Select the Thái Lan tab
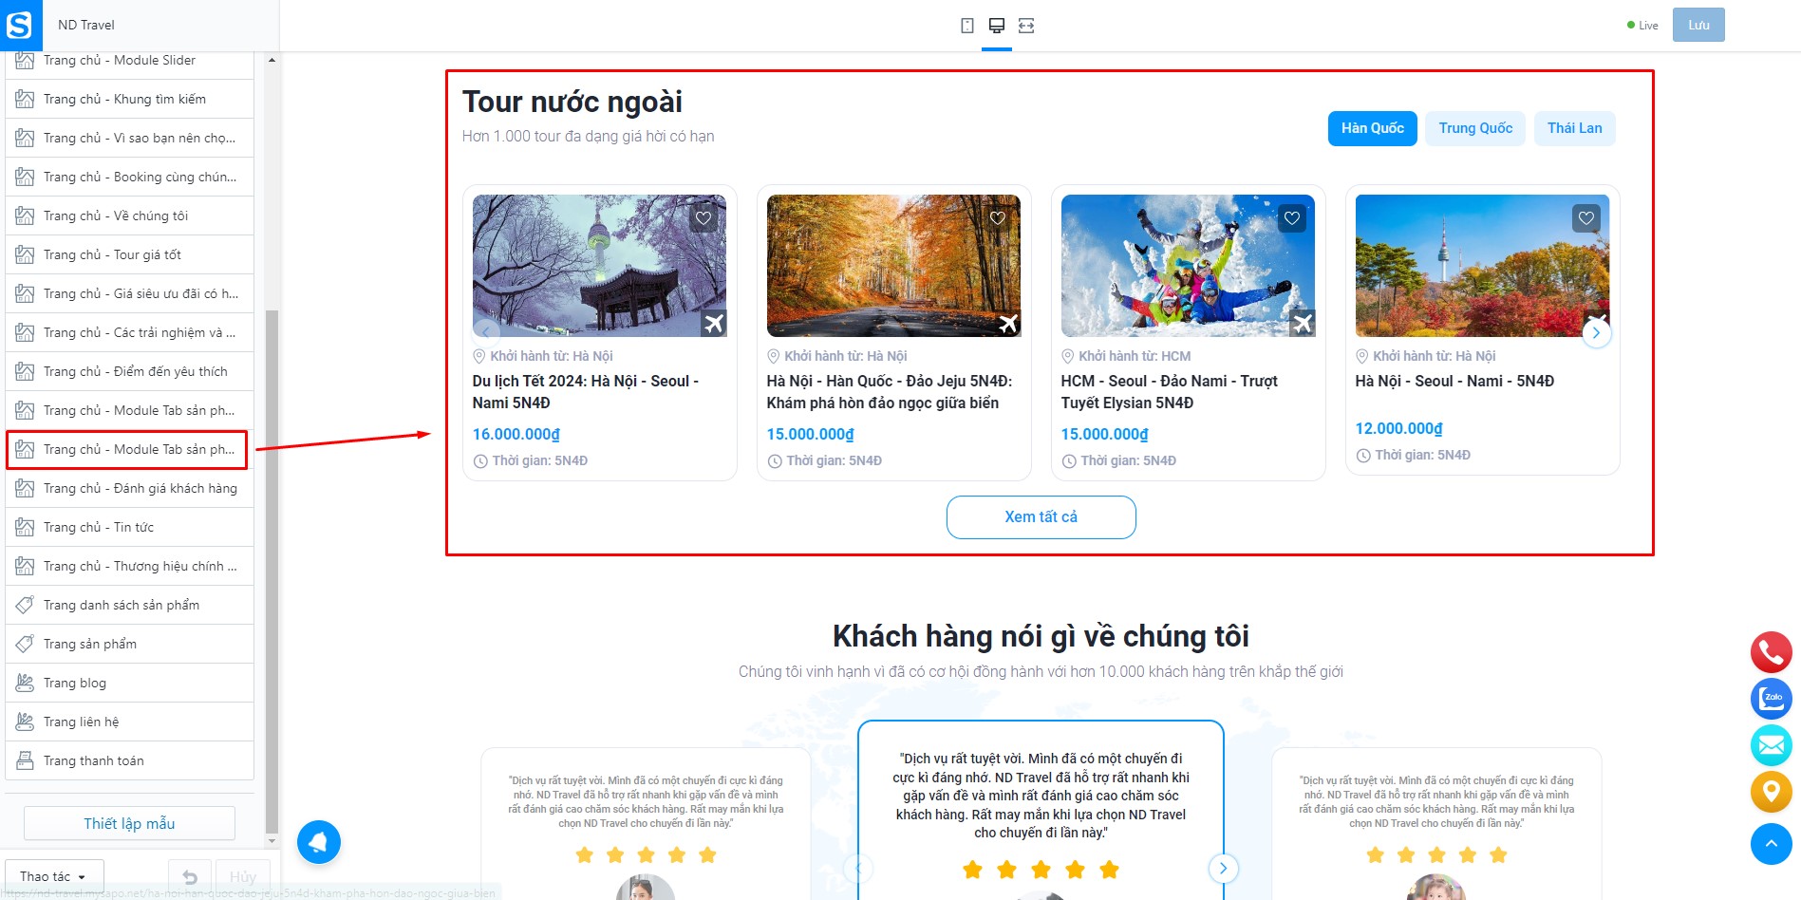Screen dimensions: 1801x900 pos(1574,128)
